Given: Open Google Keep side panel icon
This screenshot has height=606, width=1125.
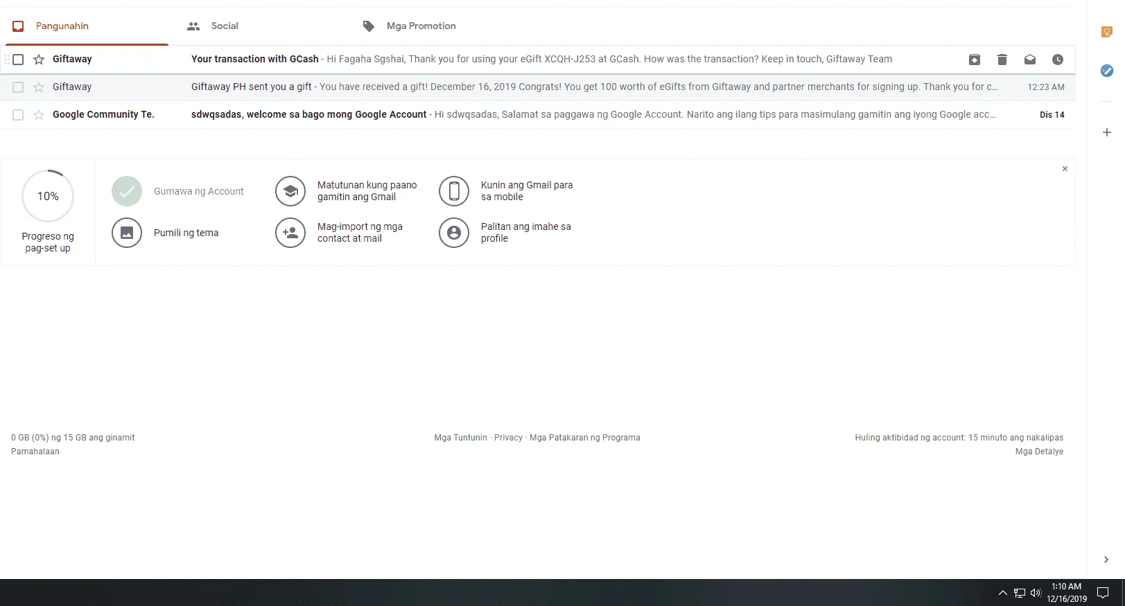Looking at the screenshot, I should (x=1107, y=32).
